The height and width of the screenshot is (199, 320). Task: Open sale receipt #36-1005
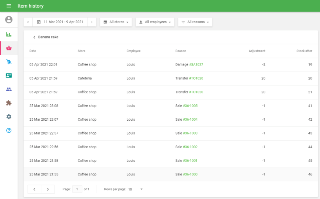pyautogui.click(x=190, y=105)
